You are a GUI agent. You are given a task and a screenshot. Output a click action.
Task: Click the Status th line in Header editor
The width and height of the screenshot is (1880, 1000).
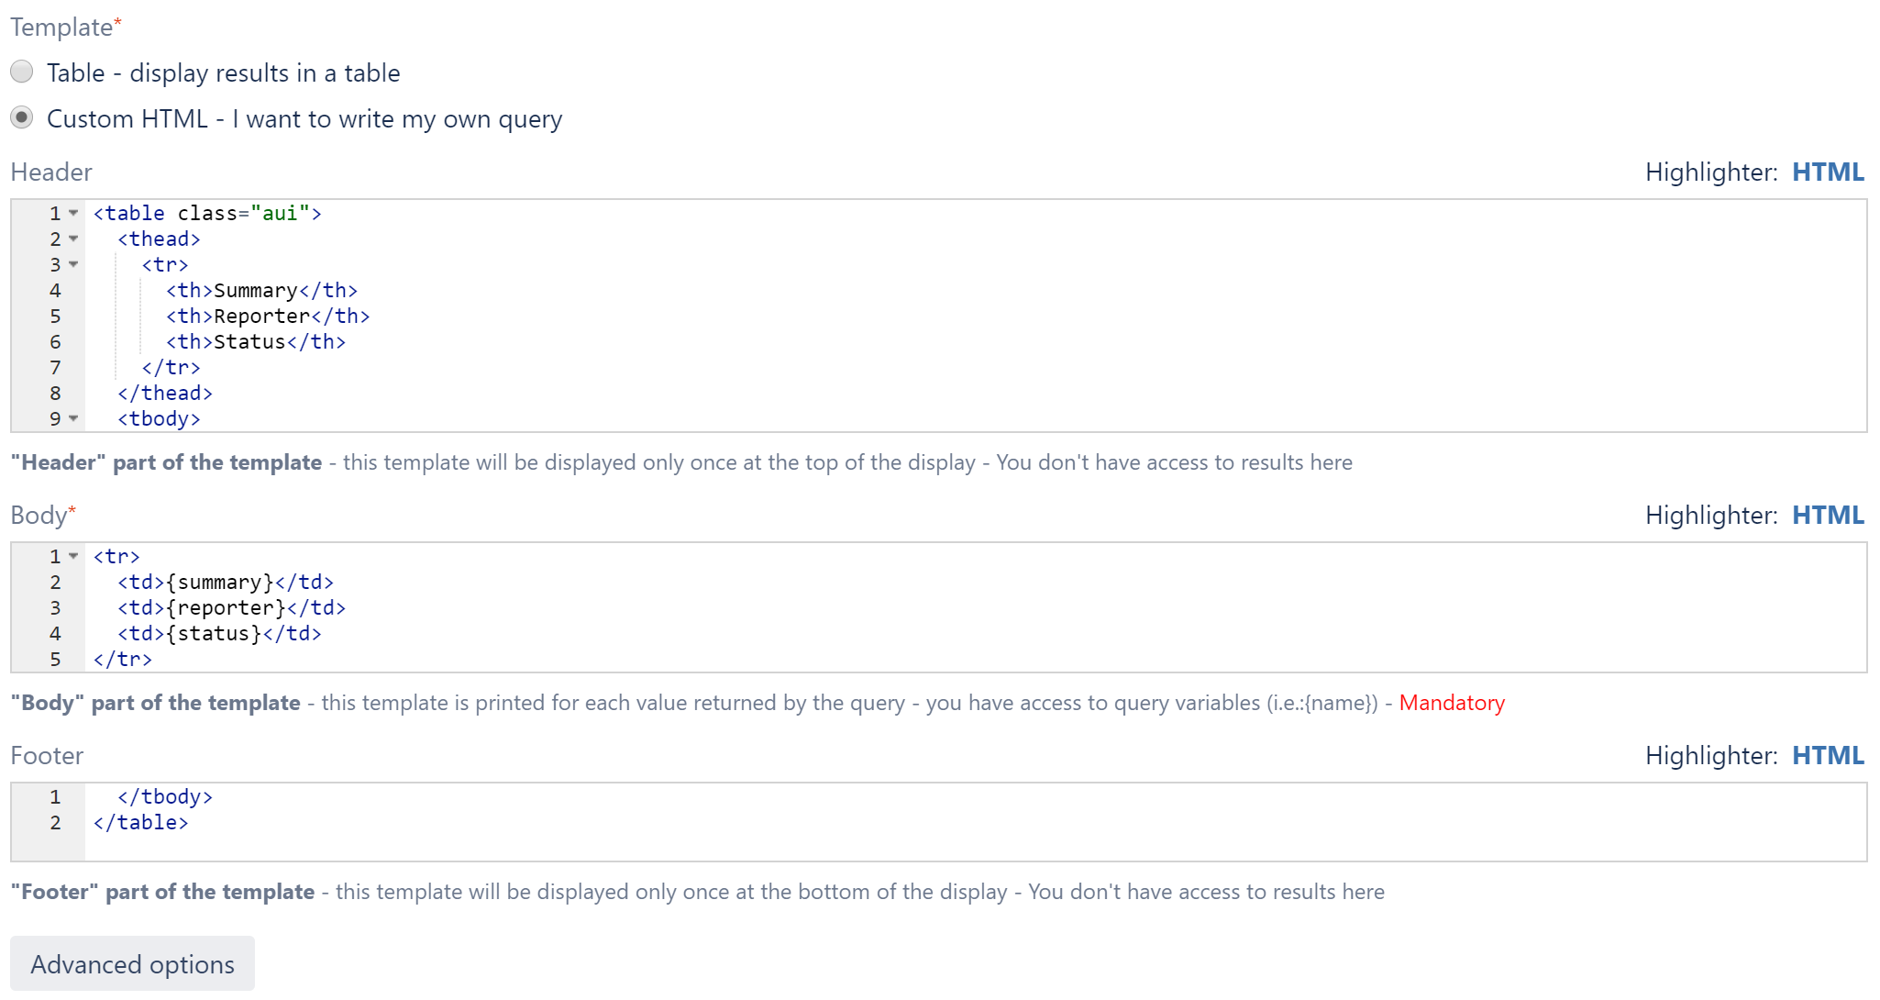[256, 342]
